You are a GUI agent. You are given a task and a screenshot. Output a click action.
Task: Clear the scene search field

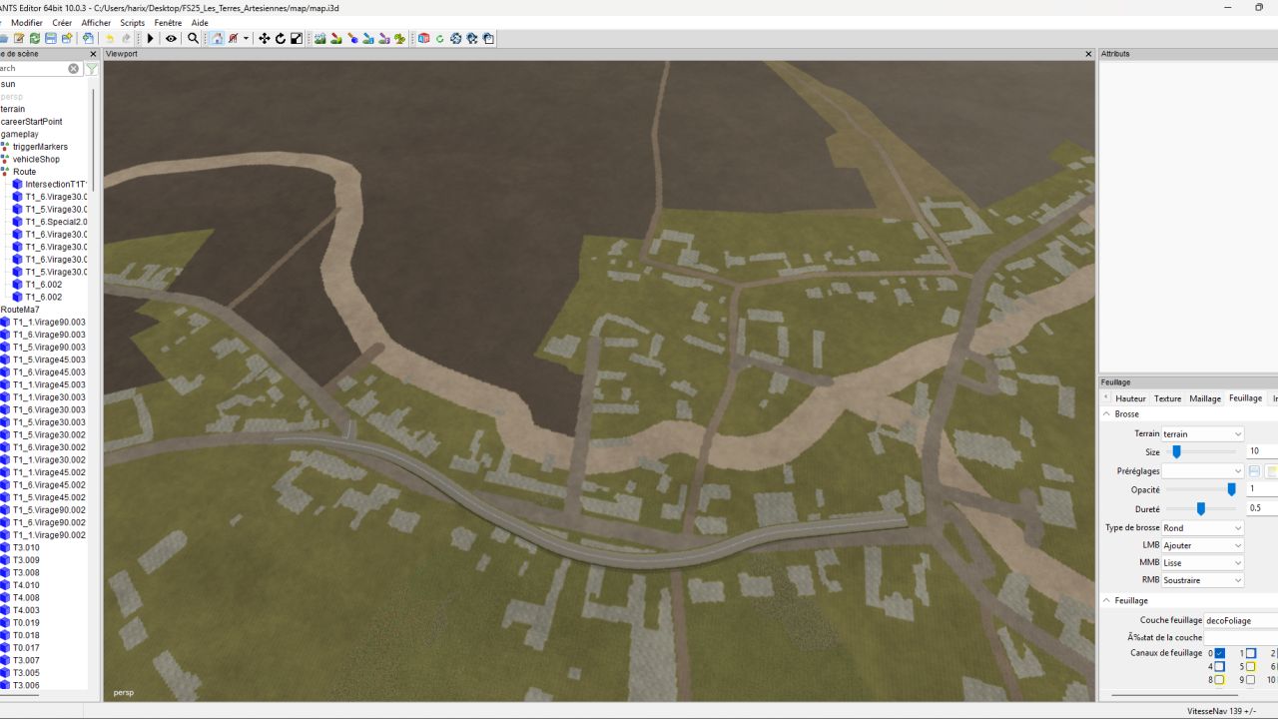[x=73, y=69]
